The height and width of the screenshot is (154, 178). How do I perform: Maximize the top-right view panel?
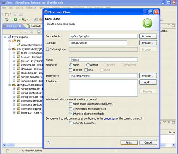click(173, 25)
